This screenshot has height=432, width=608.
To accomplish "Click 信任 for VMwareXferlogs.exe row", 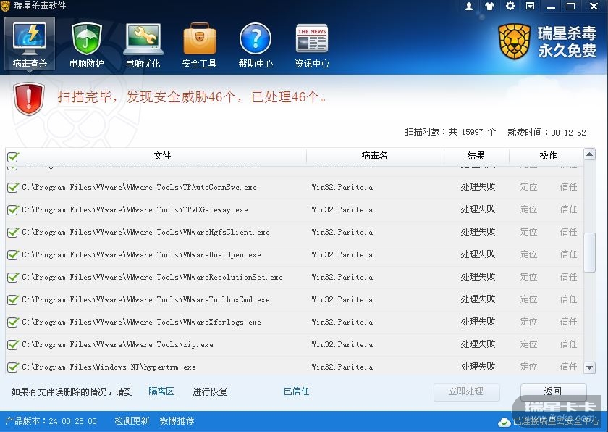I will [568, 322].
